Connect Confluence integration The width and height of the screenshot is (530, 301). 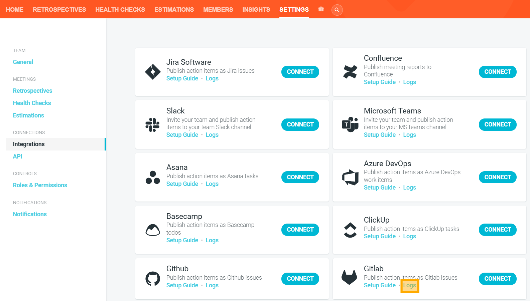(498, 72)
